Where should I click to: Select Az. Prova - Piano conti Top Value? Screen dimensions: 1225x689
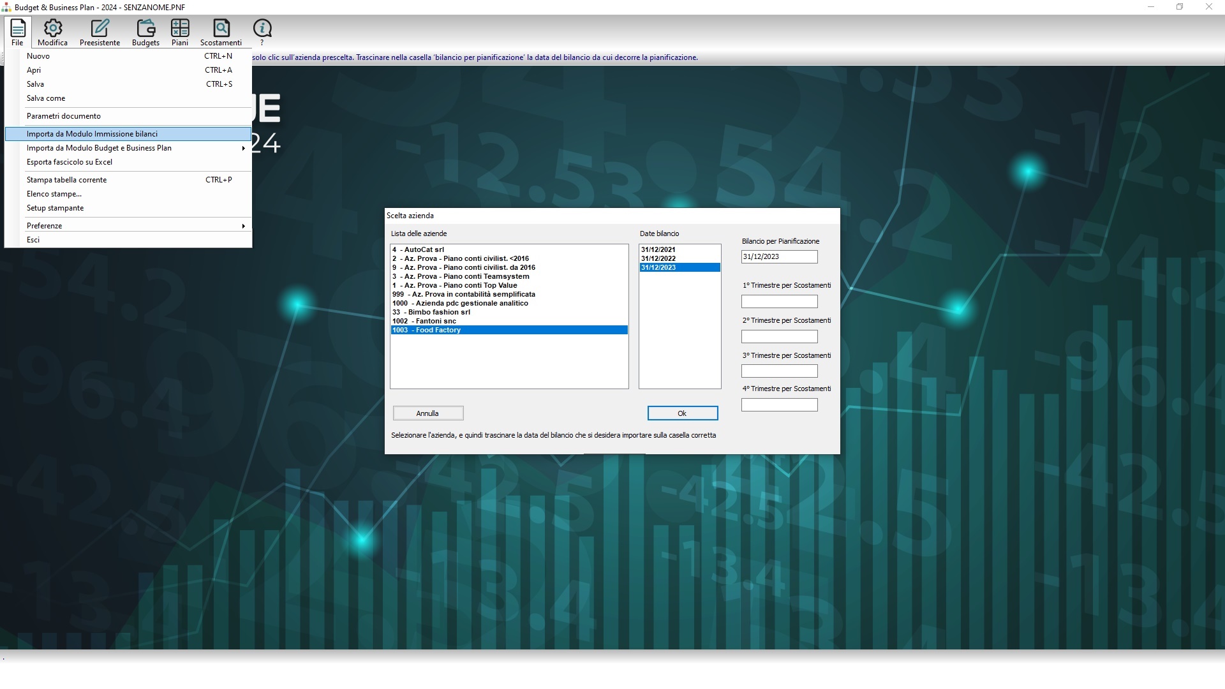pyautogui.click(x=509, y=285)
